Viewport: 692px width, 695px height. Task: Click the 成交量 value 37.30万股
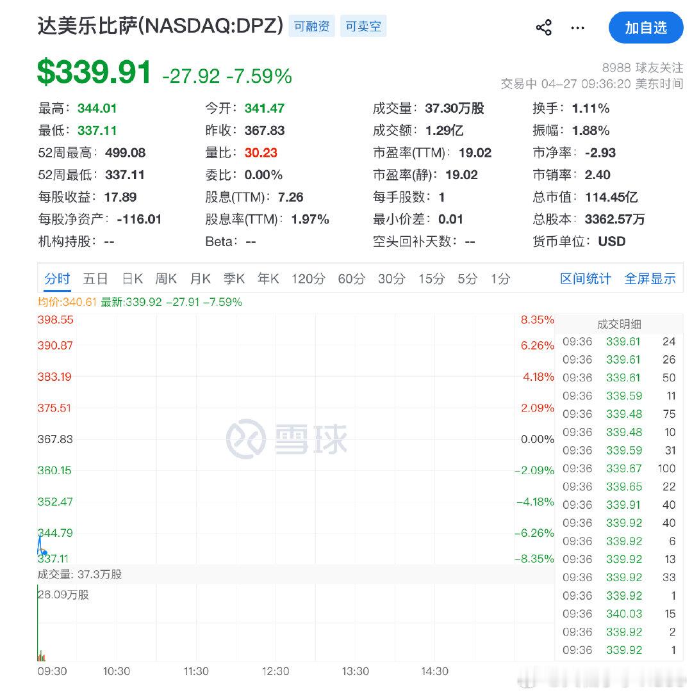point(454,109)
